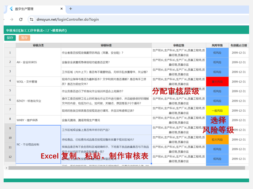Click the orange 暂存 button
The image size is (253, 189).
(24, 38)
